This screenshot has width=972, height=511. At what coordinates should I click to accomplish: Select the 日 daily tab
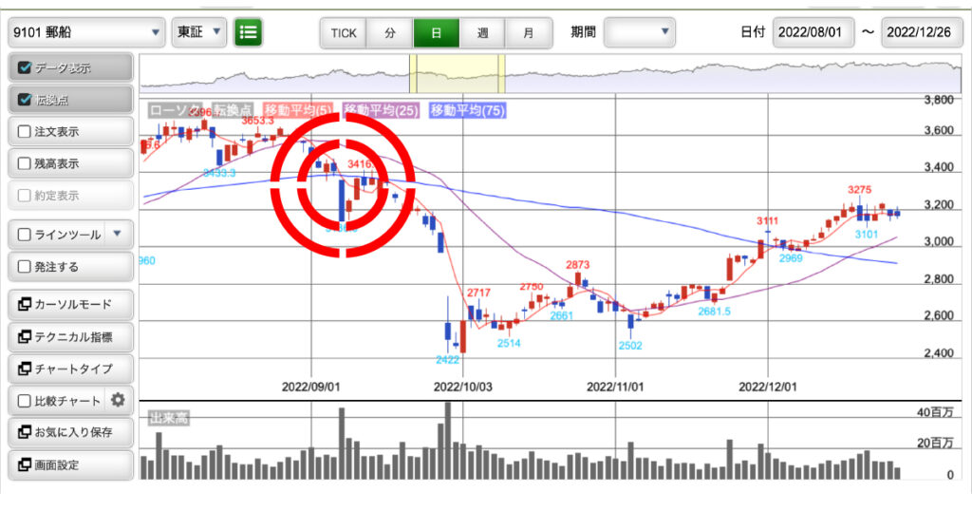point(437,33)
